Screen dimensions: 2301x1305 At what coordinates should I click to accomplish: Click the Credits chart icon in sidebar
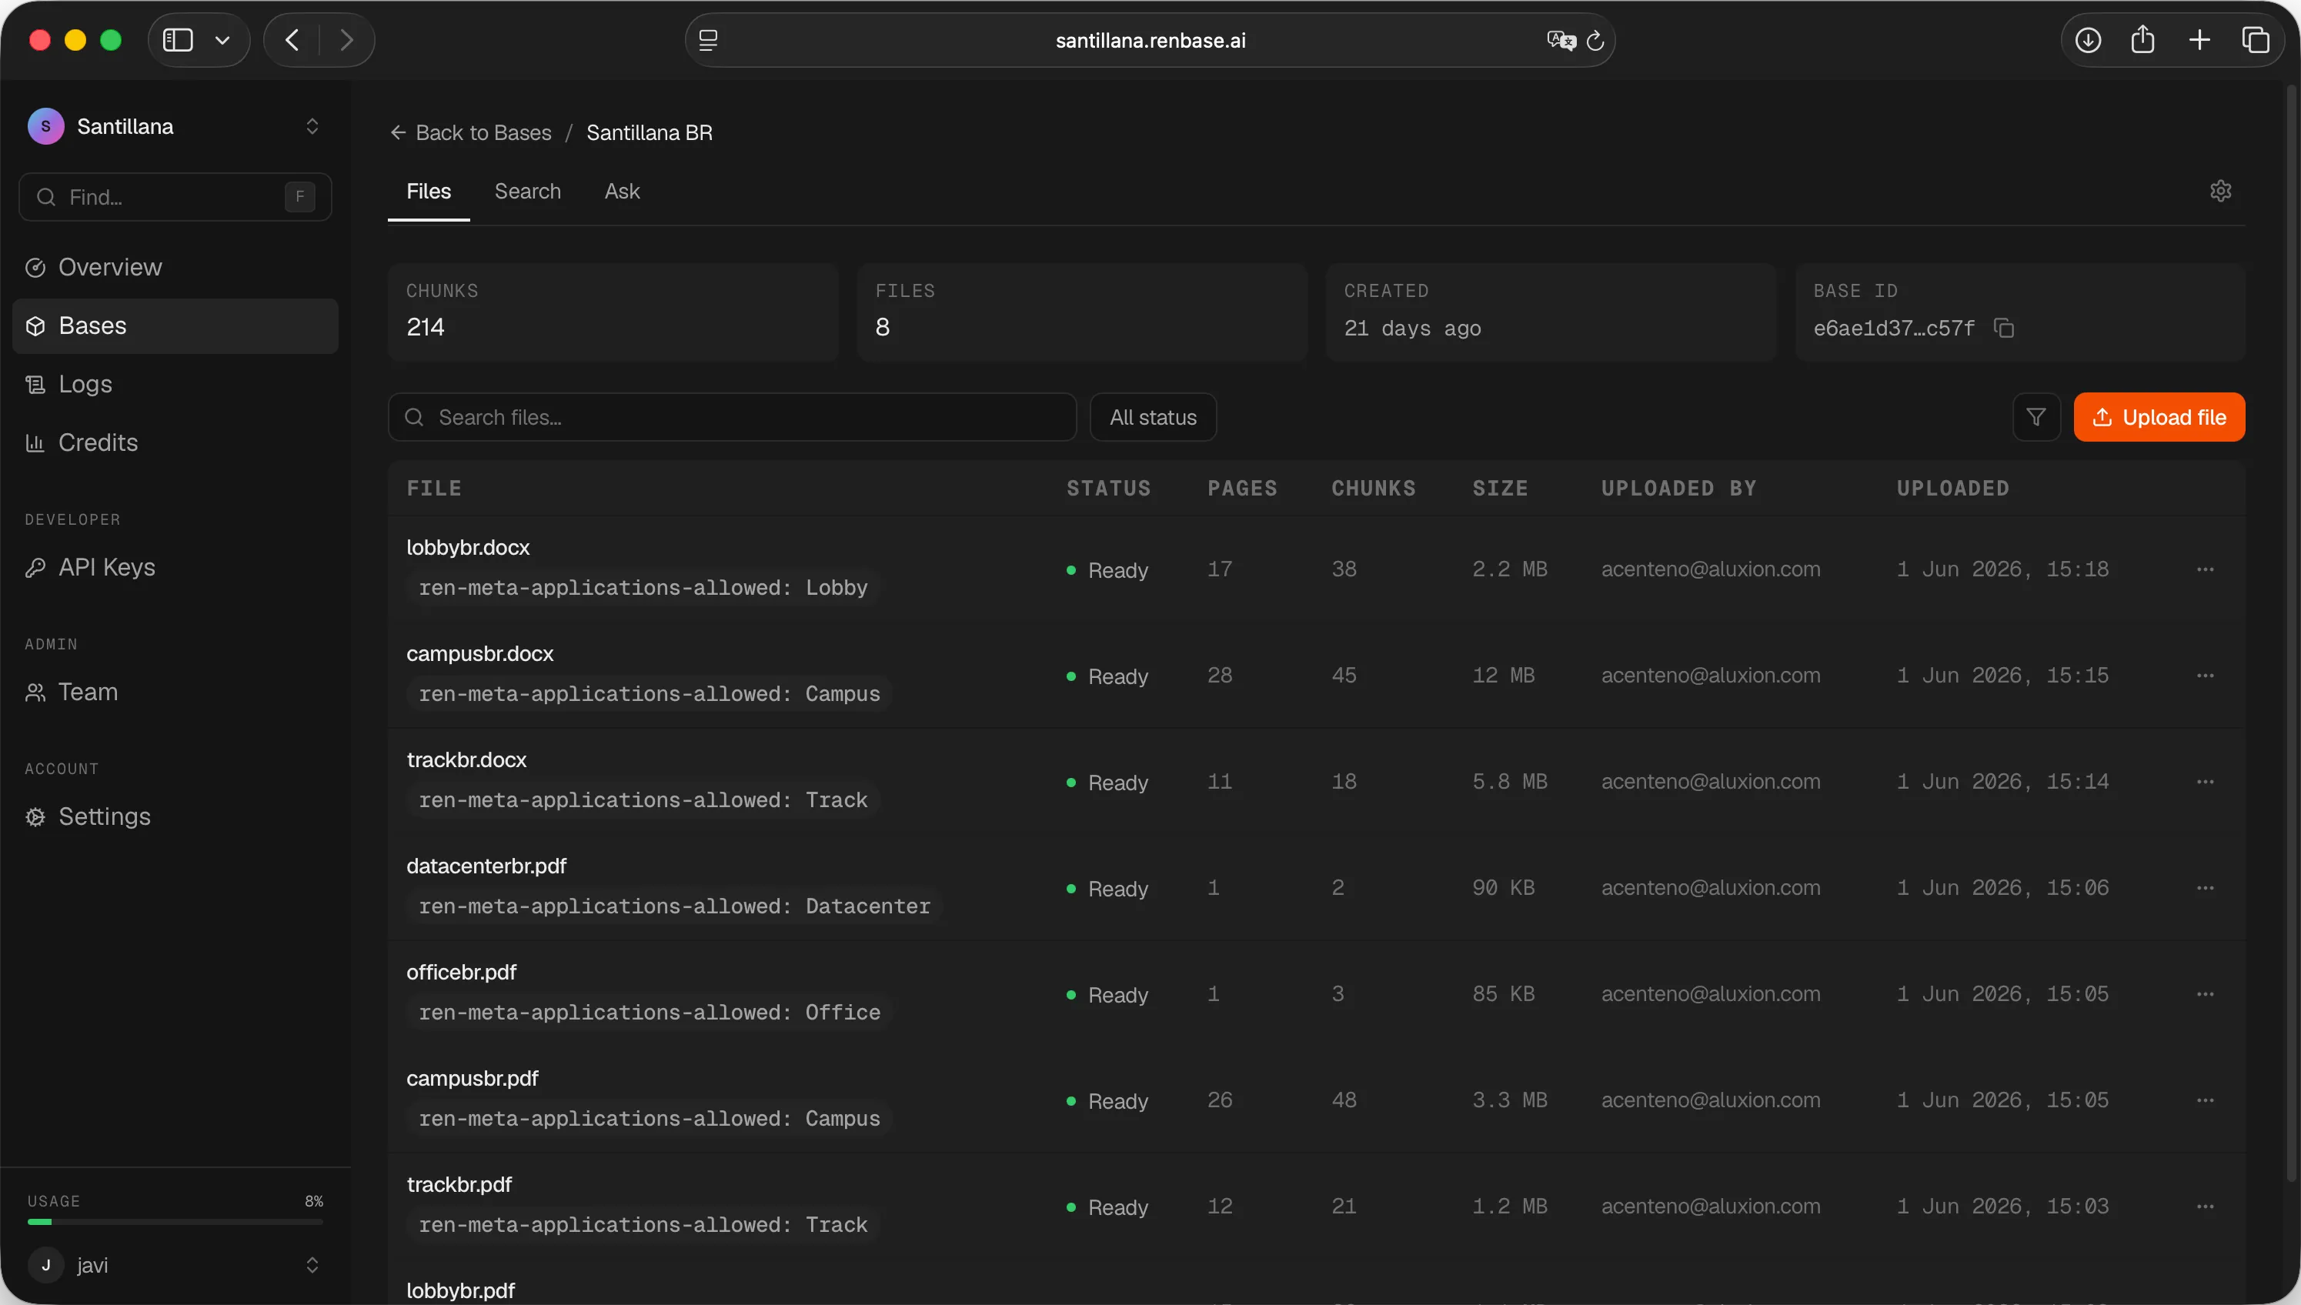pos(35,442)
